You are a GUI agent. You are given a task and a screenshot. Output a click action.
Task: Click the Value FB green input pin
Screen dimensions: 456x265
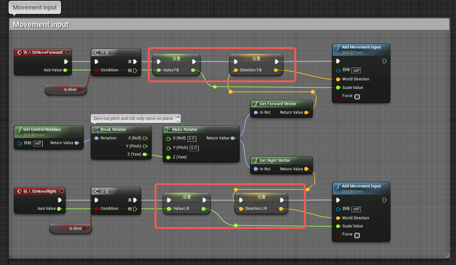point(159,70)
